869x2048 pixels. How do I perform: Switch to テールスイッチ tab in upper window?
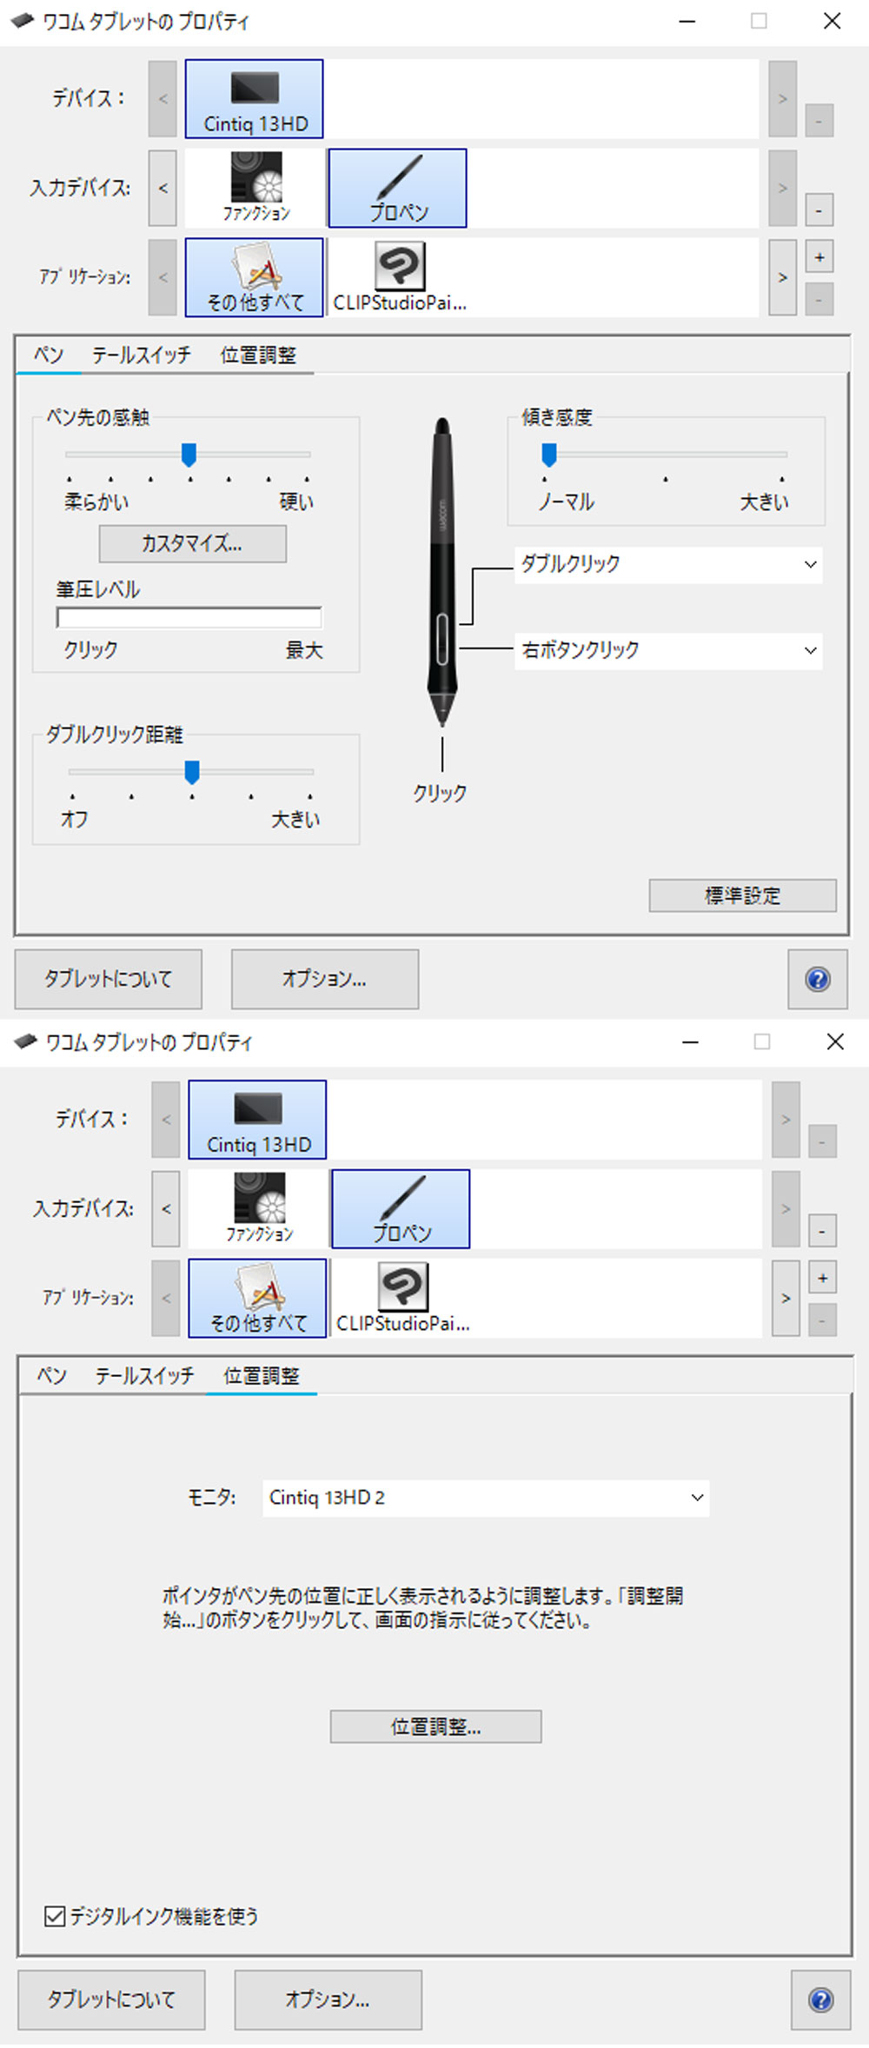tap(141, 355)
